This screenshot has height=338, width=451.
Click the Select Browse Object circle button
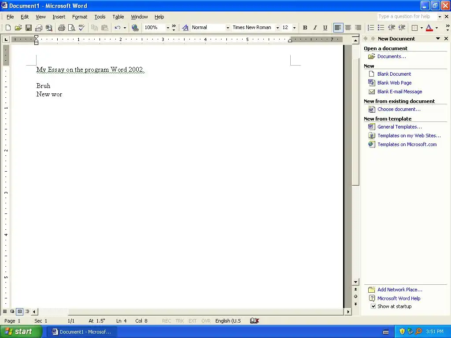[355, 297]
